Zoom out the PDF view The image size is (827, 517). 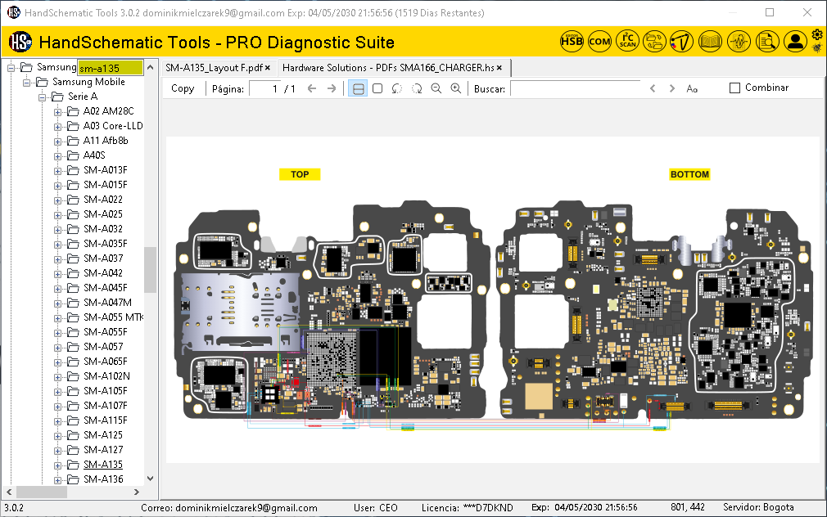(x=436, y=88)
